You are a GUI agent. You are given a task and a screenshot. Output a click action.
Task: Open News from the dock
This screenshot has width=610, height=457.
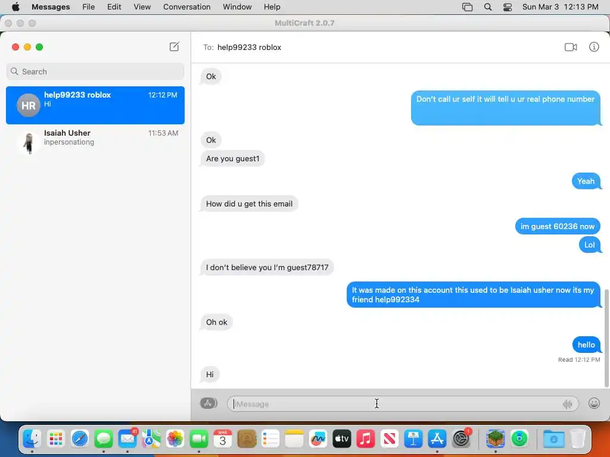[x=390, y=439]
